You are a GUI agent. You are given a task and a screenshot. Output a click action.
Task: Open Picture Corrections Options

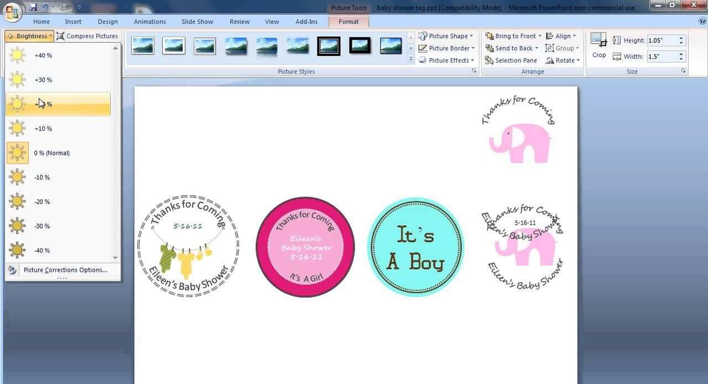point(65,270)
